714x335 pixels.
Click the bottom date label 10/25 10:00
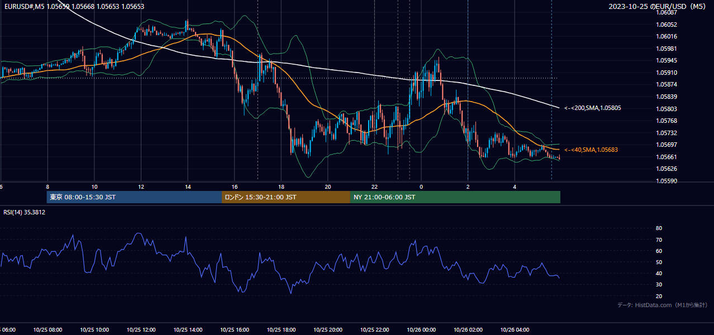(94, 330)
